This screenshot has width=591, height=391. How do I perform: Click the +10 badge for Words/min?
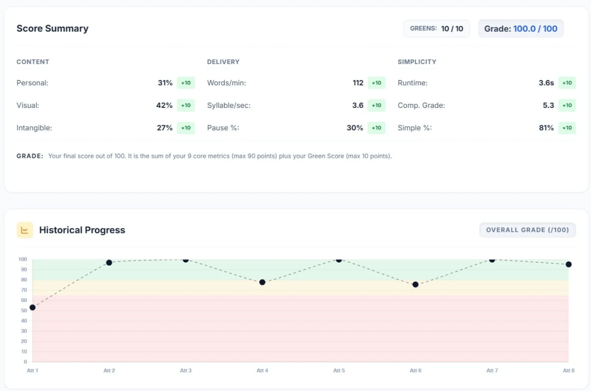[377, 83]
